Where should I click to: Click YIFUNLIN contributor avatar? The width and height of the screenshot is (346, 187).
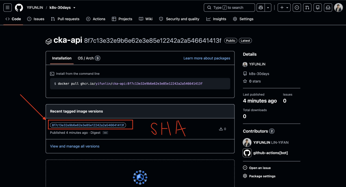click(x=247, y=142)
